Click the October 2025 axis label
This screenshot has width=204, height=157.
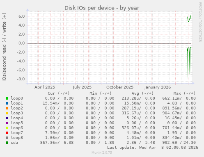[120, 87]
